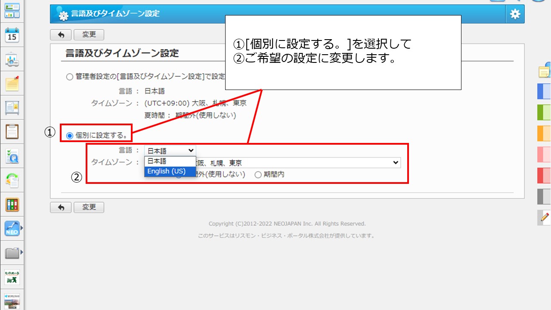Open the タイムゾーン timezone dropdown

click(x=272, y=163)
